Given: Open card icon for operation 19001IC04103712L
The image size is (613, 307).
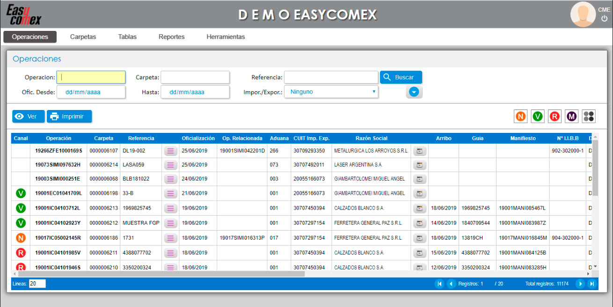Looking at the screenshot, I should (420, 208).
